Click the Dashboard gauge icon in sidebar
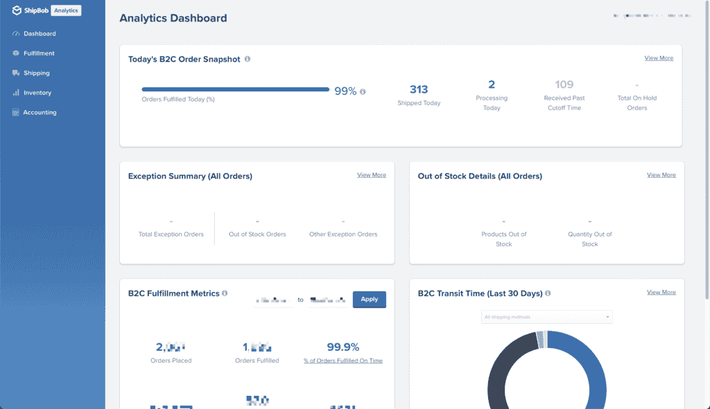The image size is (710, 409). point(16,33)
